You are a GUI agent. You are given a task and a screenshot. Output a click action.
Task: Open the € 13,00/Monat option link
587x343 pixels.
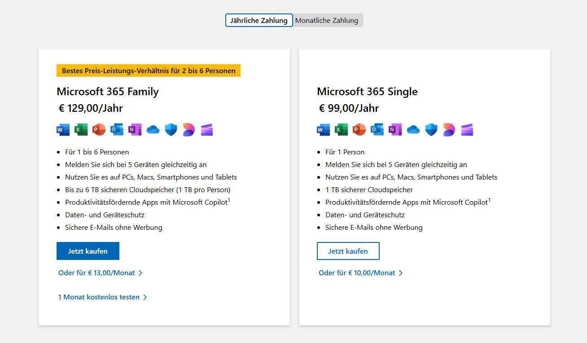pyautogui.click(x=100, y=273)
